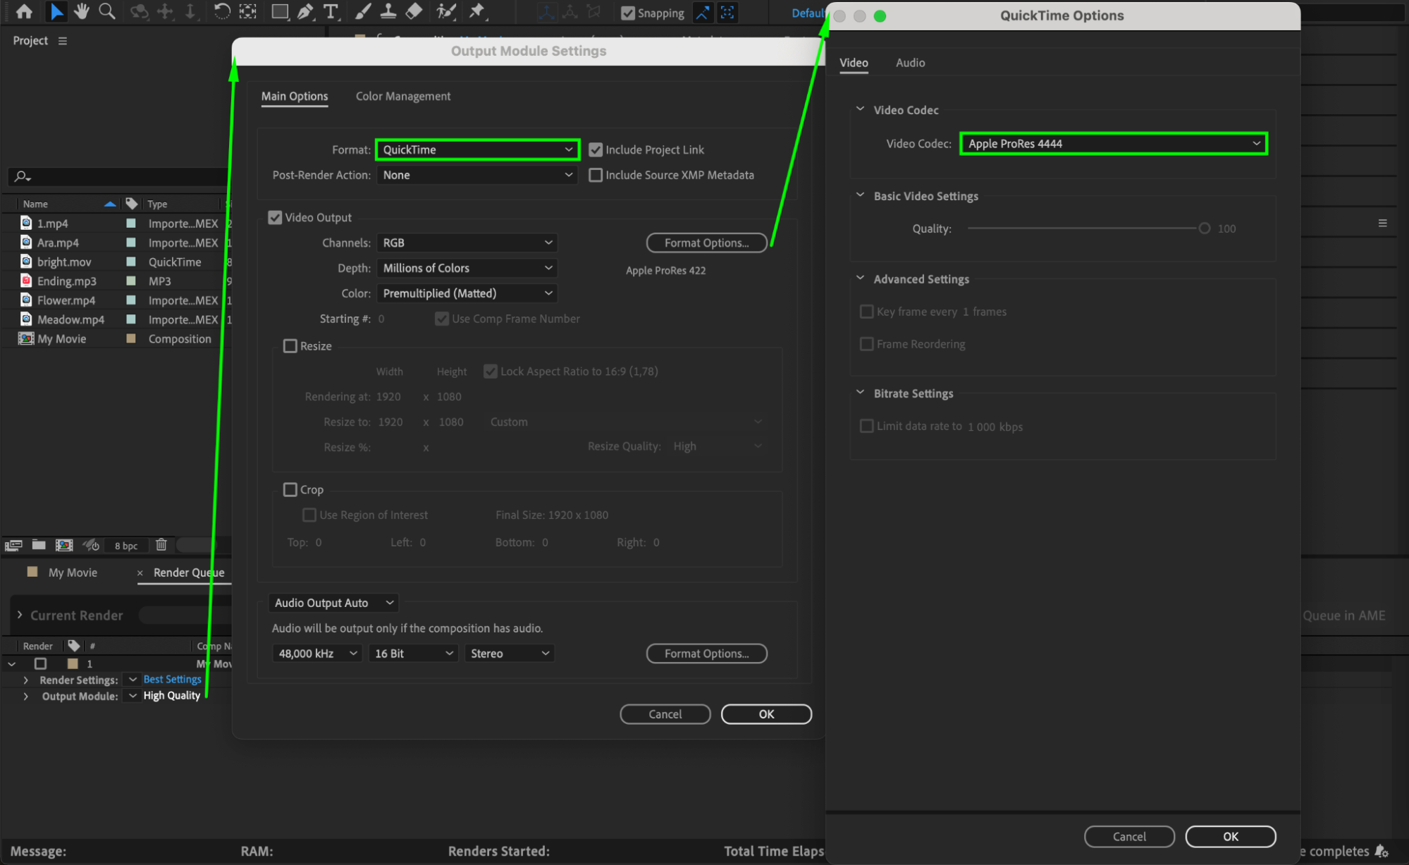Open the Audio Output Auto dropdown
Image resolution: width=1409 pixels, height=865 pixels.
(x=333, y=603)
